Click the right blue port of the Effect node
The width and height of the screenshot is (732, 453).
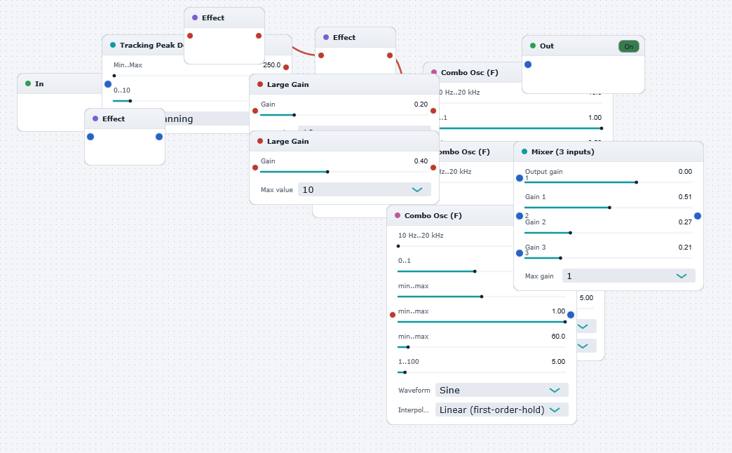tap(159, 137)
